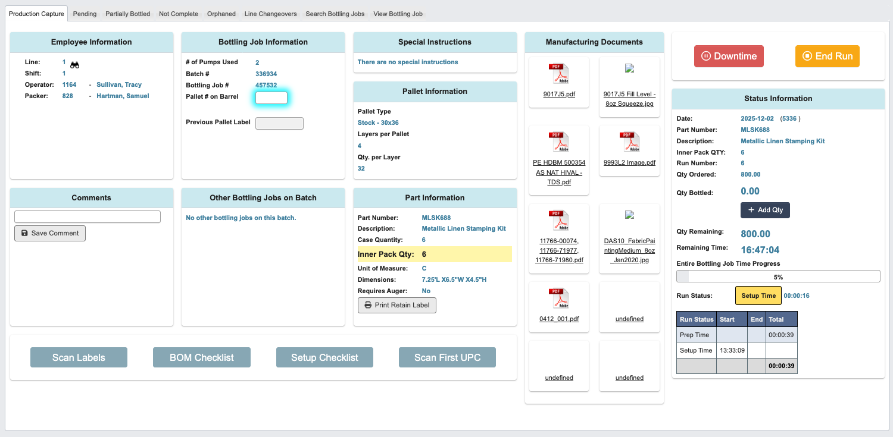Click the Scan First UPC button
The height and width of the screenshot is (437, 893).
click(447, 357)
